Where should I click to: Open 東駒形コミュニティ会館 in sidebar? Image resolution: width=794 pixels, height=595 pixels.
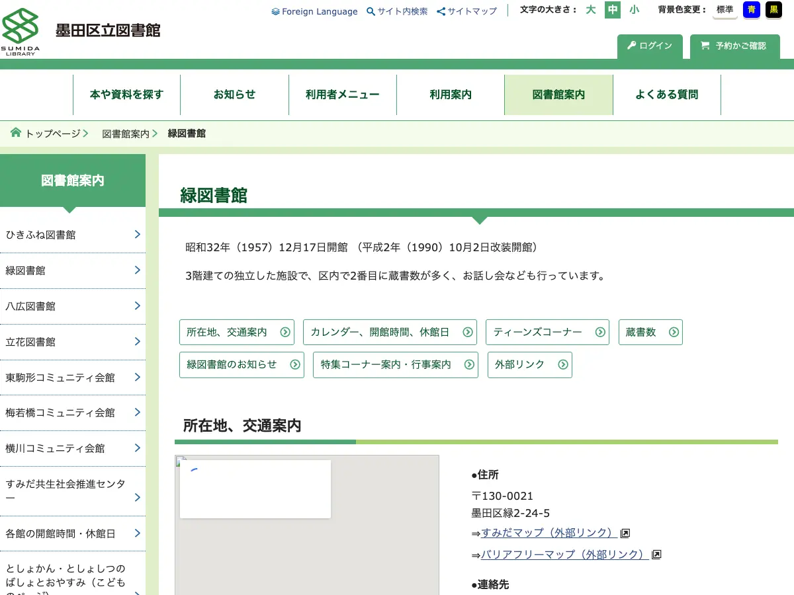[73, 377]
